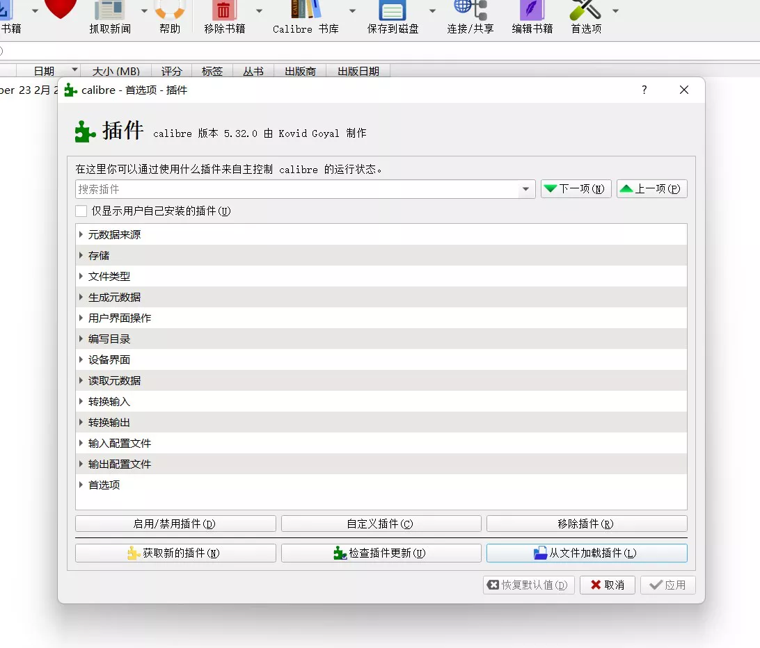
Task: Expand the 生成元数据 plugin category
Action: coord(81,297)
